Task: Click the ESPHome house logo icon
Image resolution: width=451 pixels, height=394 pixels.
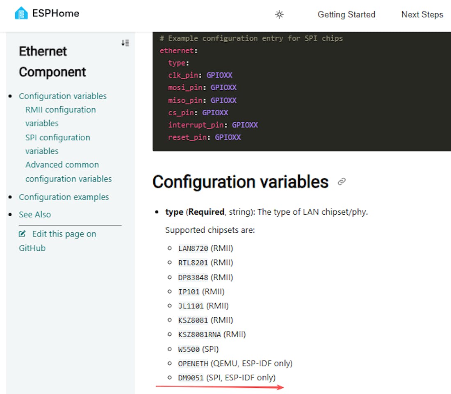Action: [21, 14]
